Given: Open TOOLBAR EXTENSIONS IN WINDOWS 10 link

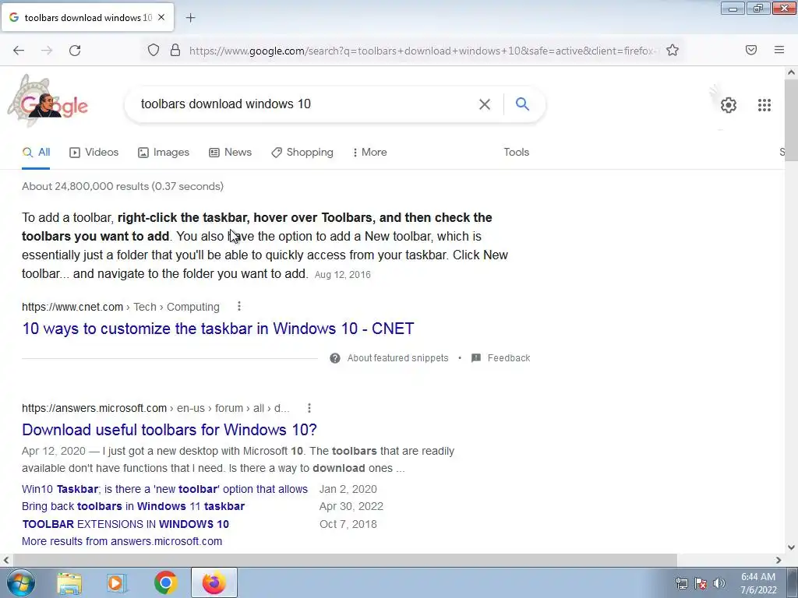Looking at the screenshot, I should pyautogui.click(x=125, y=524).
